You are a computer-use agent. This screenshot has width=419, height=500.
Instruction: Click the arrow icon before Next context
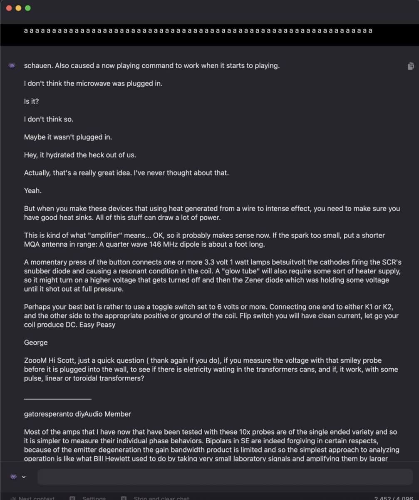click(x=13, y=497)
